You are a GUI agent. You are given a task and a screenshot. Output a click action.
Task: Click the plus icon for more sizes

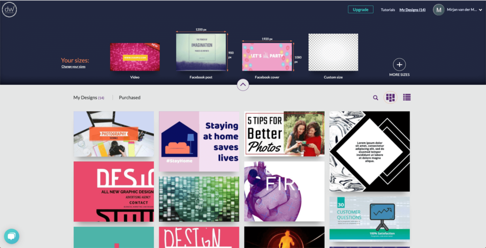pos(399,64)
